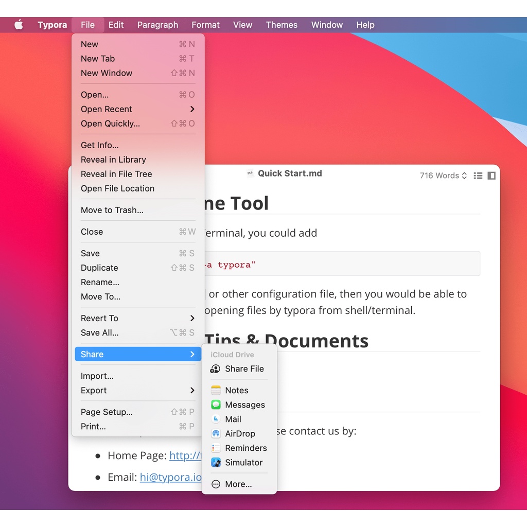Select the Notes icon in Share submenu

click(x=216, y=391)
